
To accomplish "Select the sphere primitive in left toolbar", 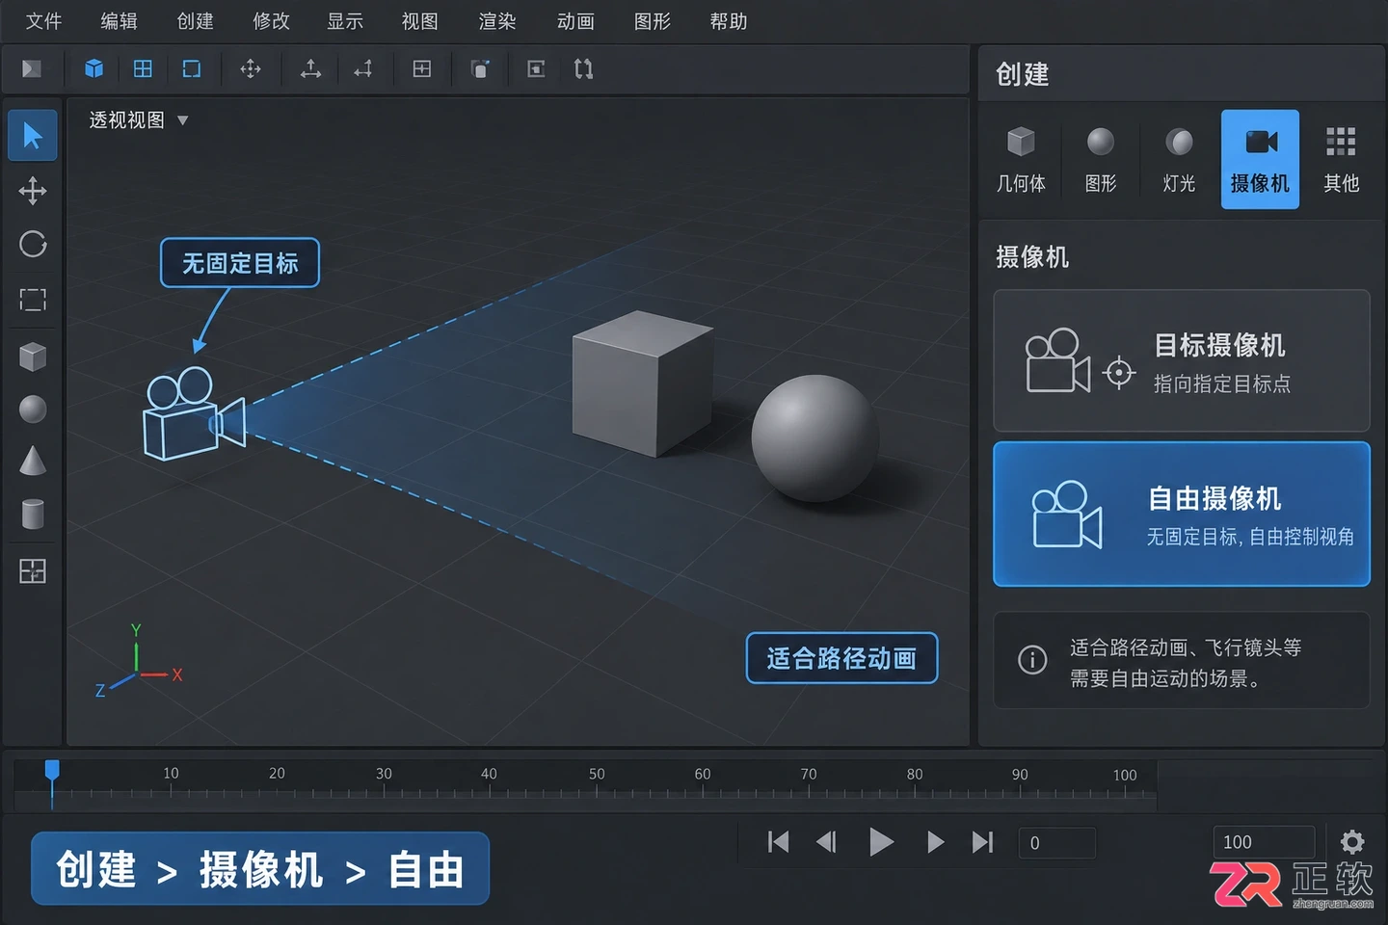I will tap(33, 410).
